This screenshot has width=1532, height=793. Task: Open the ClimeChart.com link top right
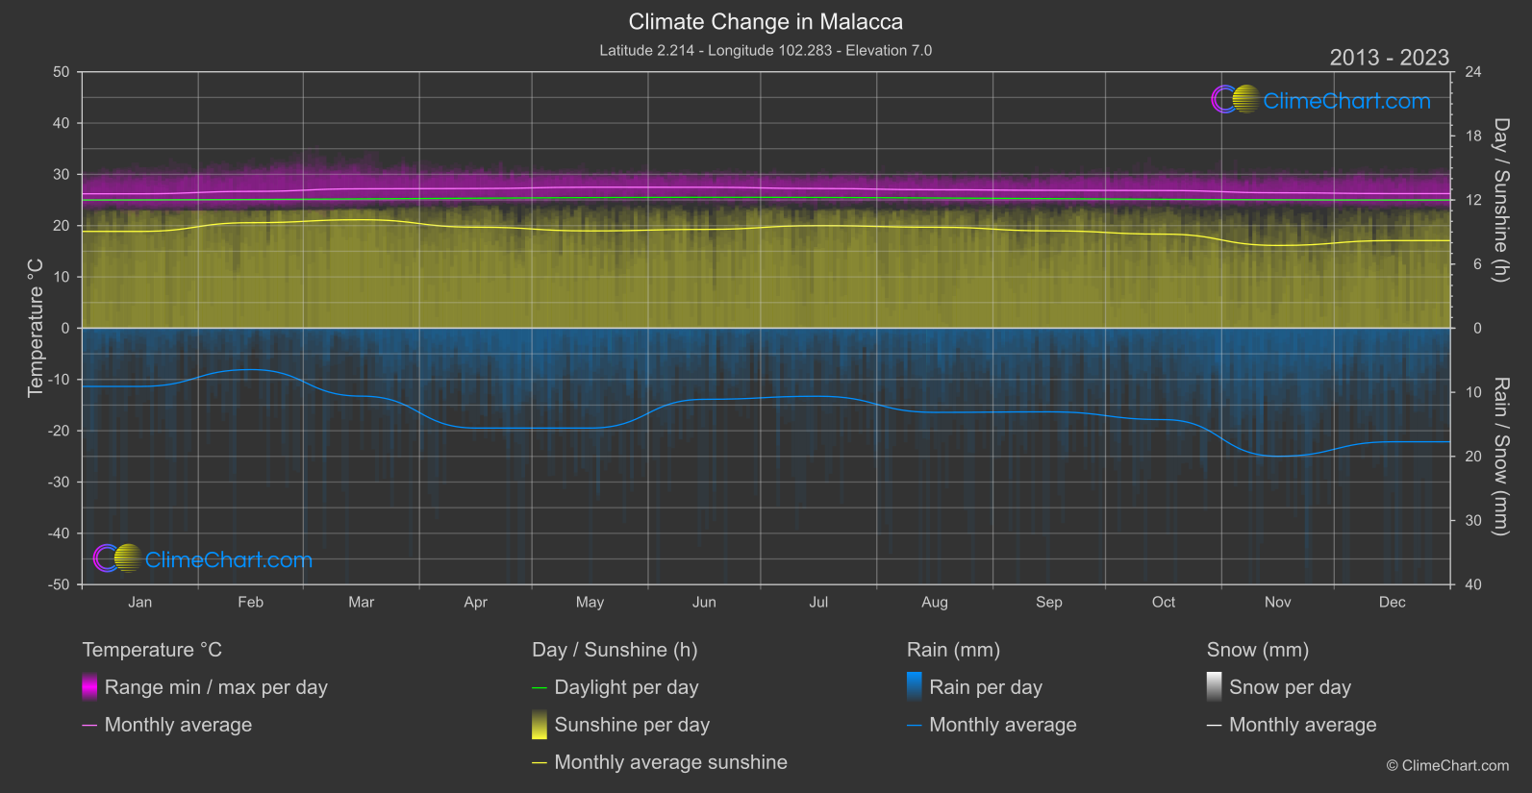[x=1346, y=101]
